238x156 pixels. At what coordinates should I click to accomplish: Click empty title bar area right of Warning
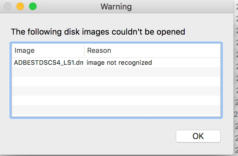click(x=182, y=7)
